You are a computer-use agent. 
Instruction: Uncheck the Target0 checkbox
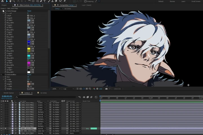(x=28, y=18)
